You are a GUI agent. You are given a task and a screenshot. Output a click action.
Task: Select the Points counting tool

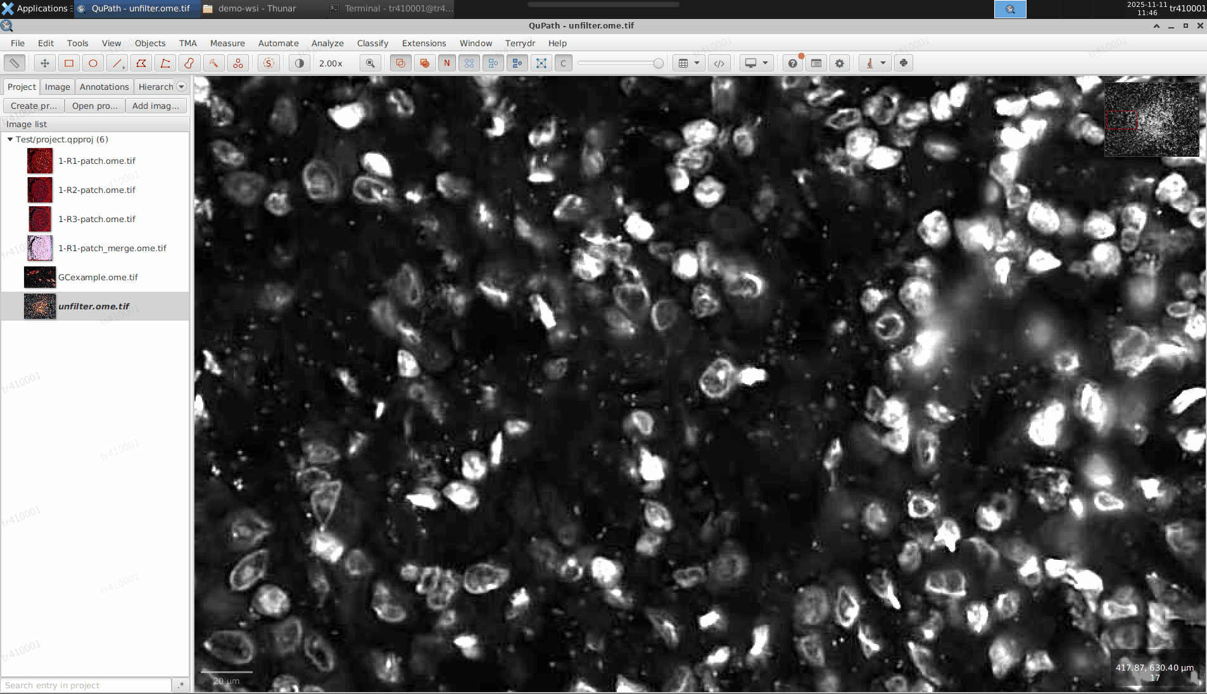point(237,63)
